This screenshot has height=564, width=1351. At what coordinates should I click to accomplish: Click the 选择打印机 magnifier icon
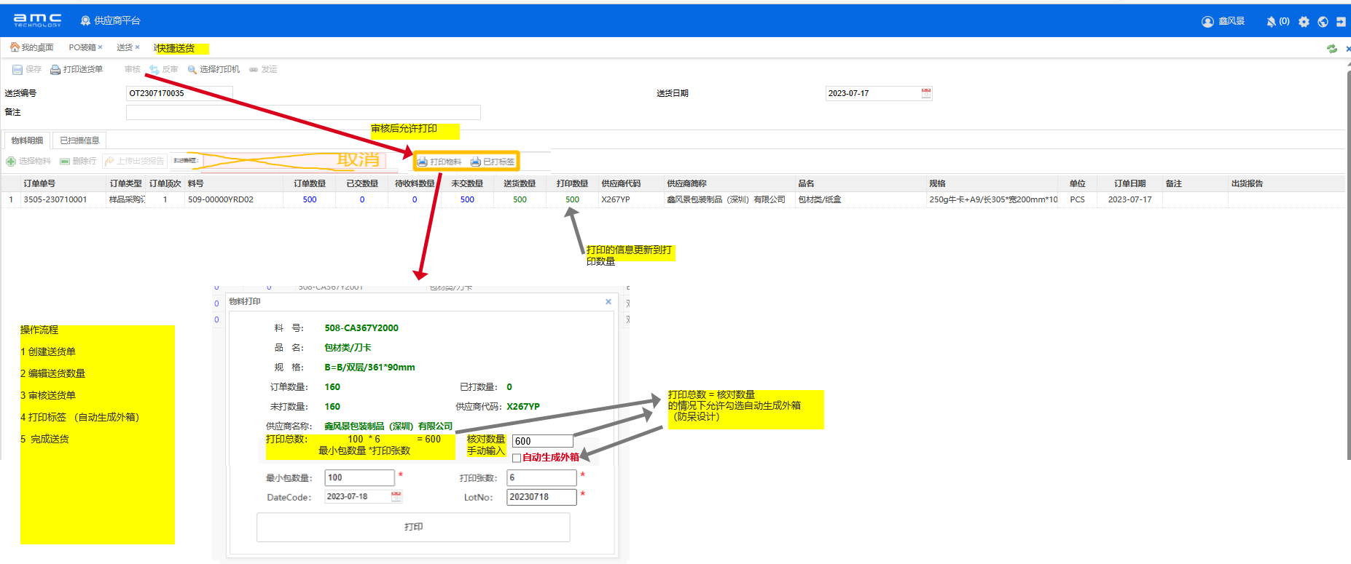tap(192, 70)
